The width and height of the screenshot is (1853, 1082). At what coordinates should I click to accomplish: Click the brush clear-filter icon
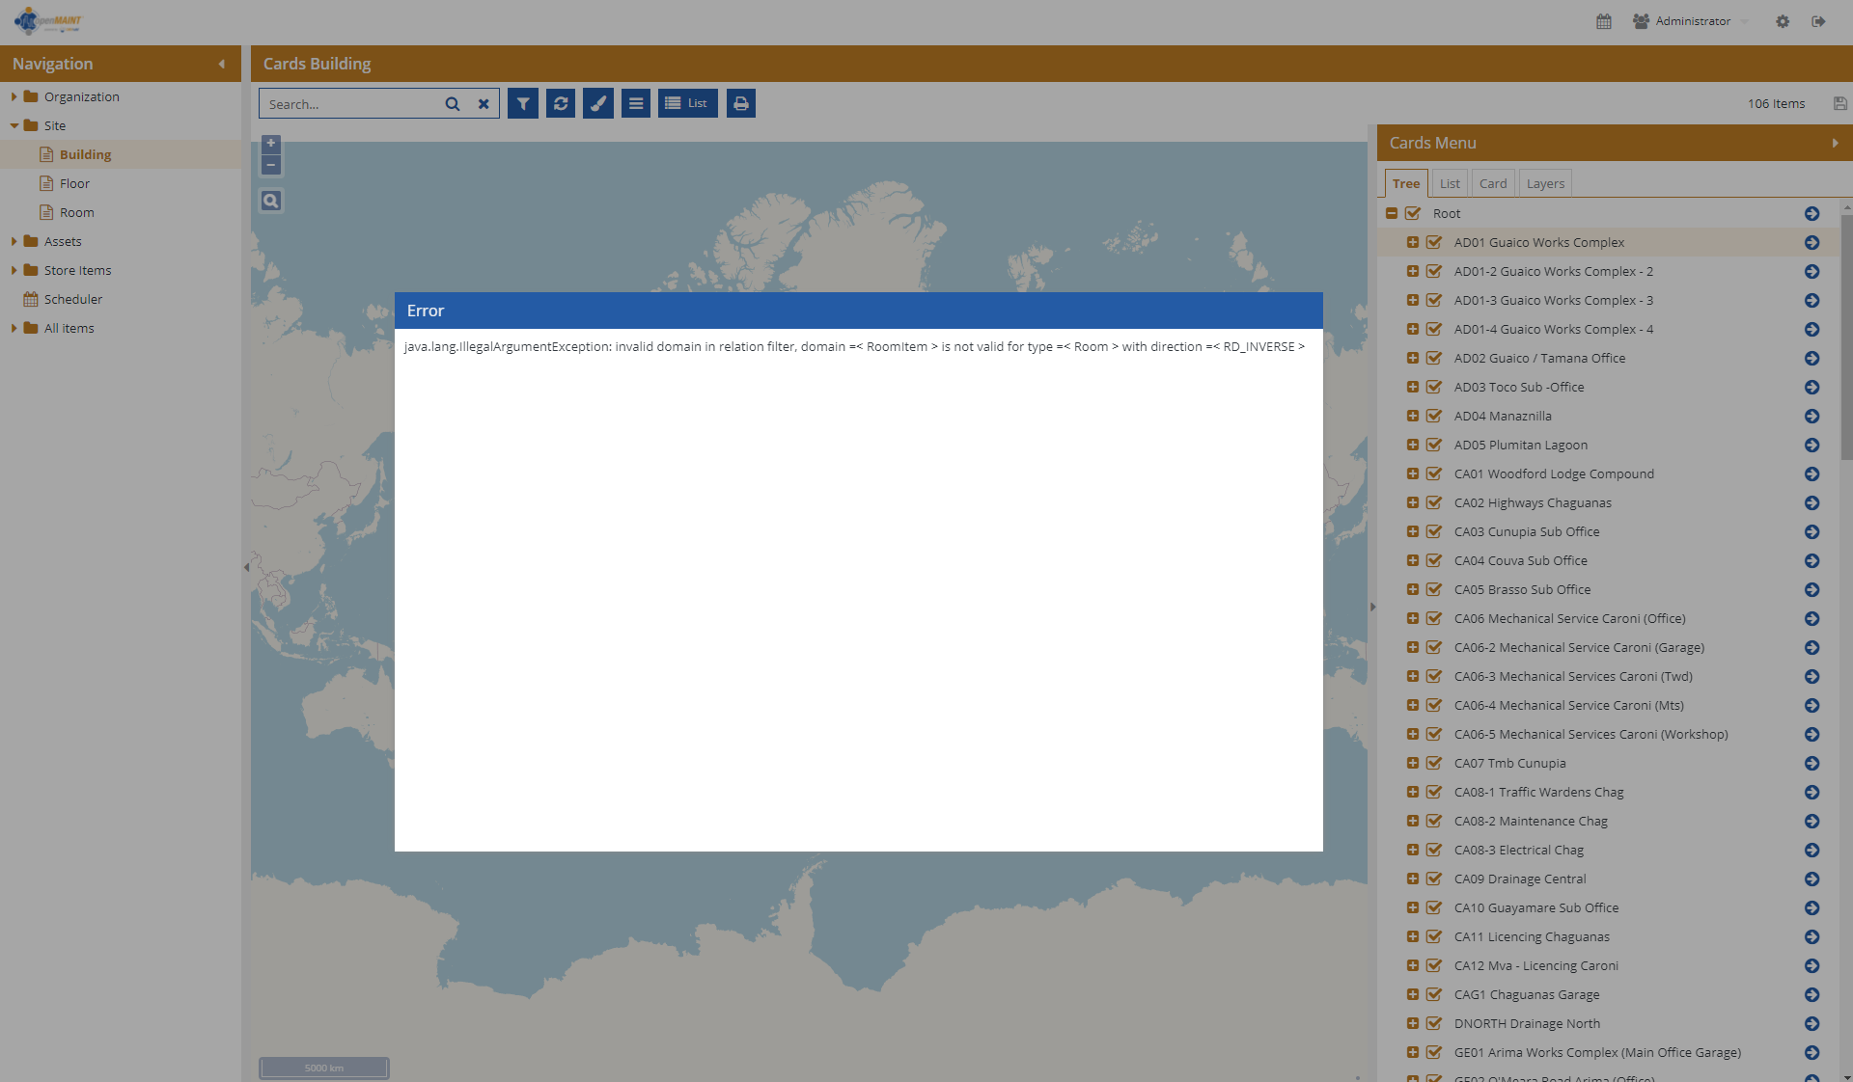click(598, 103)
